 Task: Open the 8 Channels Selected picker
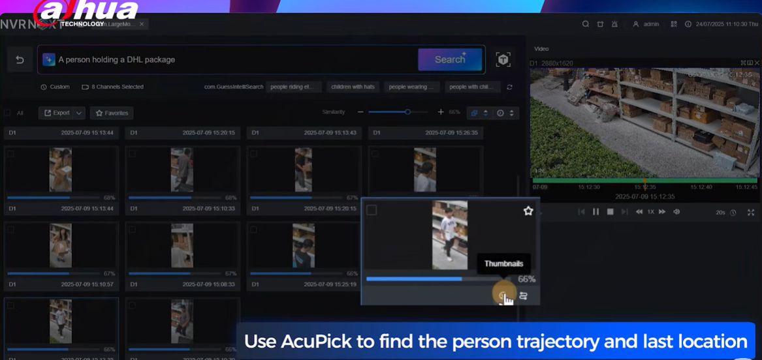(x=112, y=87)
